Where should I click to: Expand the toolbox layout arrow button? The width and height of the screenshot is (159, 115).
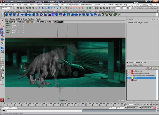(2, 83)
